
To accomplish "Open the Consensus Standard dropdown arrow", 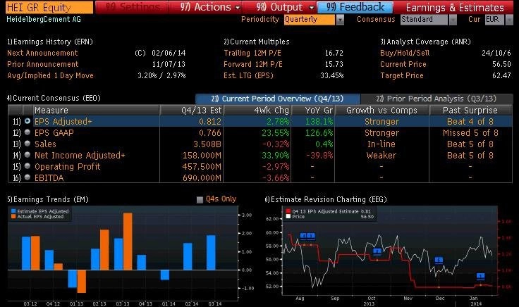I will [x=453, y=20].
